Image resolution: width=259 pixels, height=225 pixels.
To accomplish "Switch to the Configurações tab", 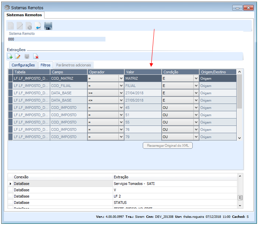I will (x=23, y=65).
